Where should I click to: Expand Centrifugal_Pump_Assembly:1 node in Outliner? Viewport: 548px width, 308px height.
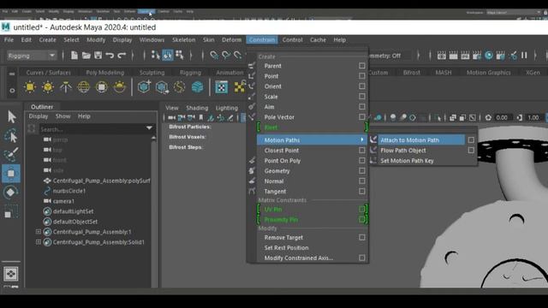coord(39,232)
